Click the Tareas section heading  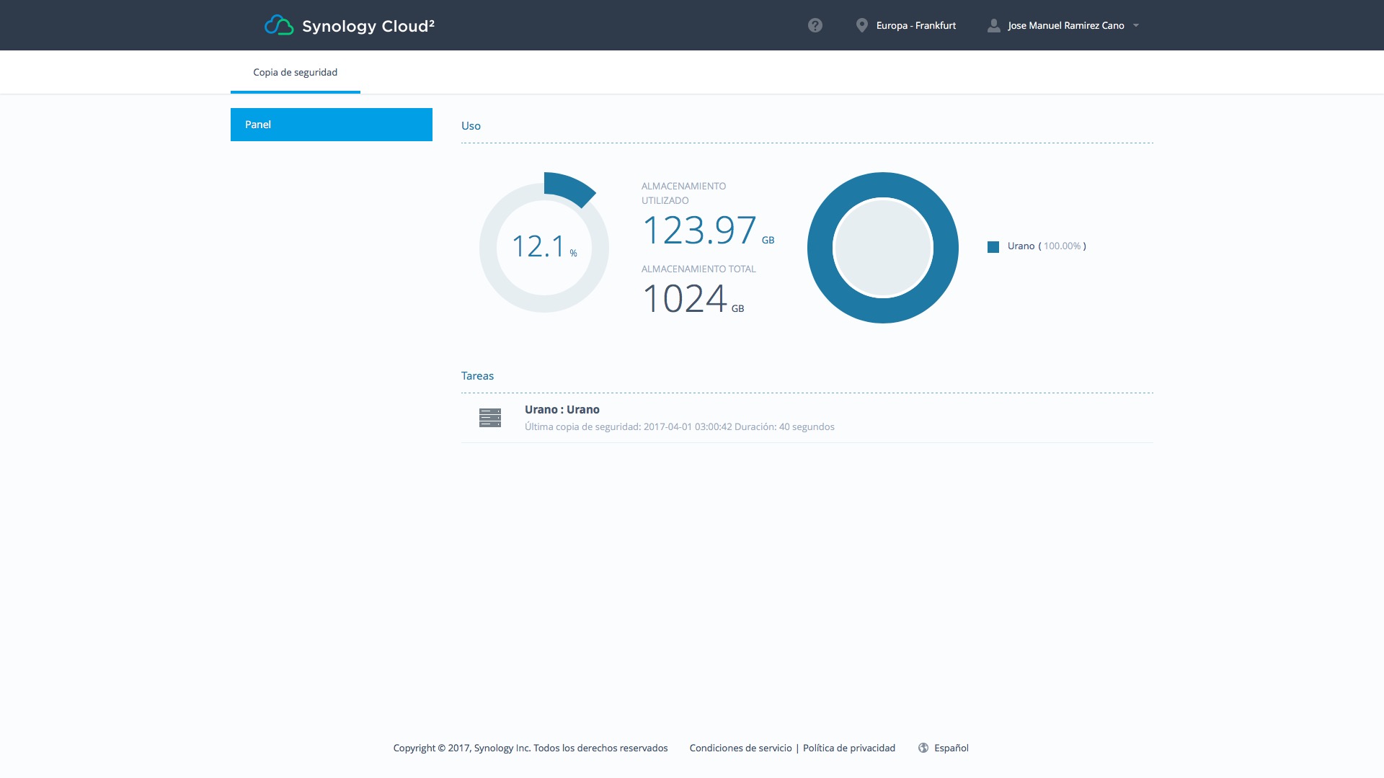tap(477, 376)
